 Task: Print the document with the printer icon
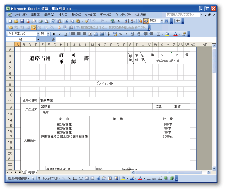[x=41, y=21]
